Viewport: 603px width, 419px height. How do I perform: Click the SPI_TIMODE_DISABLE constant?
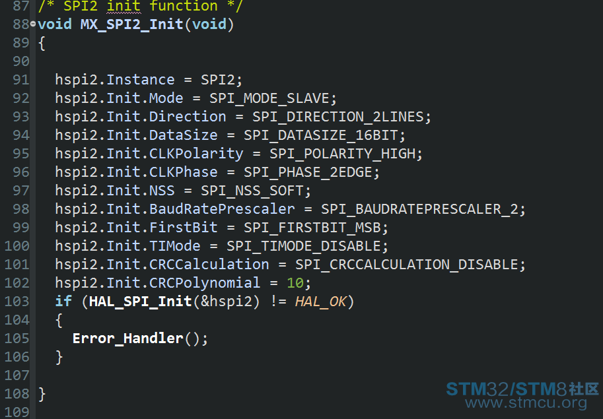(303, 246)
